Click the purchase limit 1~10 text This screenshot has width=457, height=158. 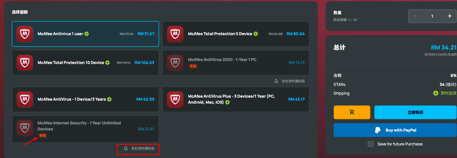[x=345, y=20]
